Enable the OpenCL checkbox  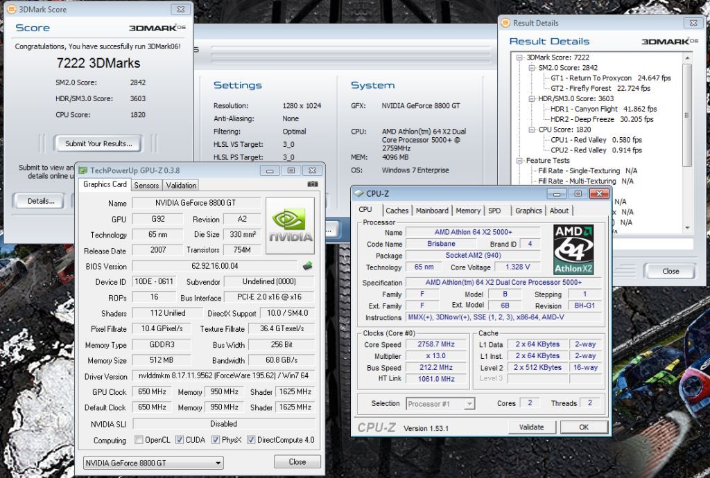(139, 440)
